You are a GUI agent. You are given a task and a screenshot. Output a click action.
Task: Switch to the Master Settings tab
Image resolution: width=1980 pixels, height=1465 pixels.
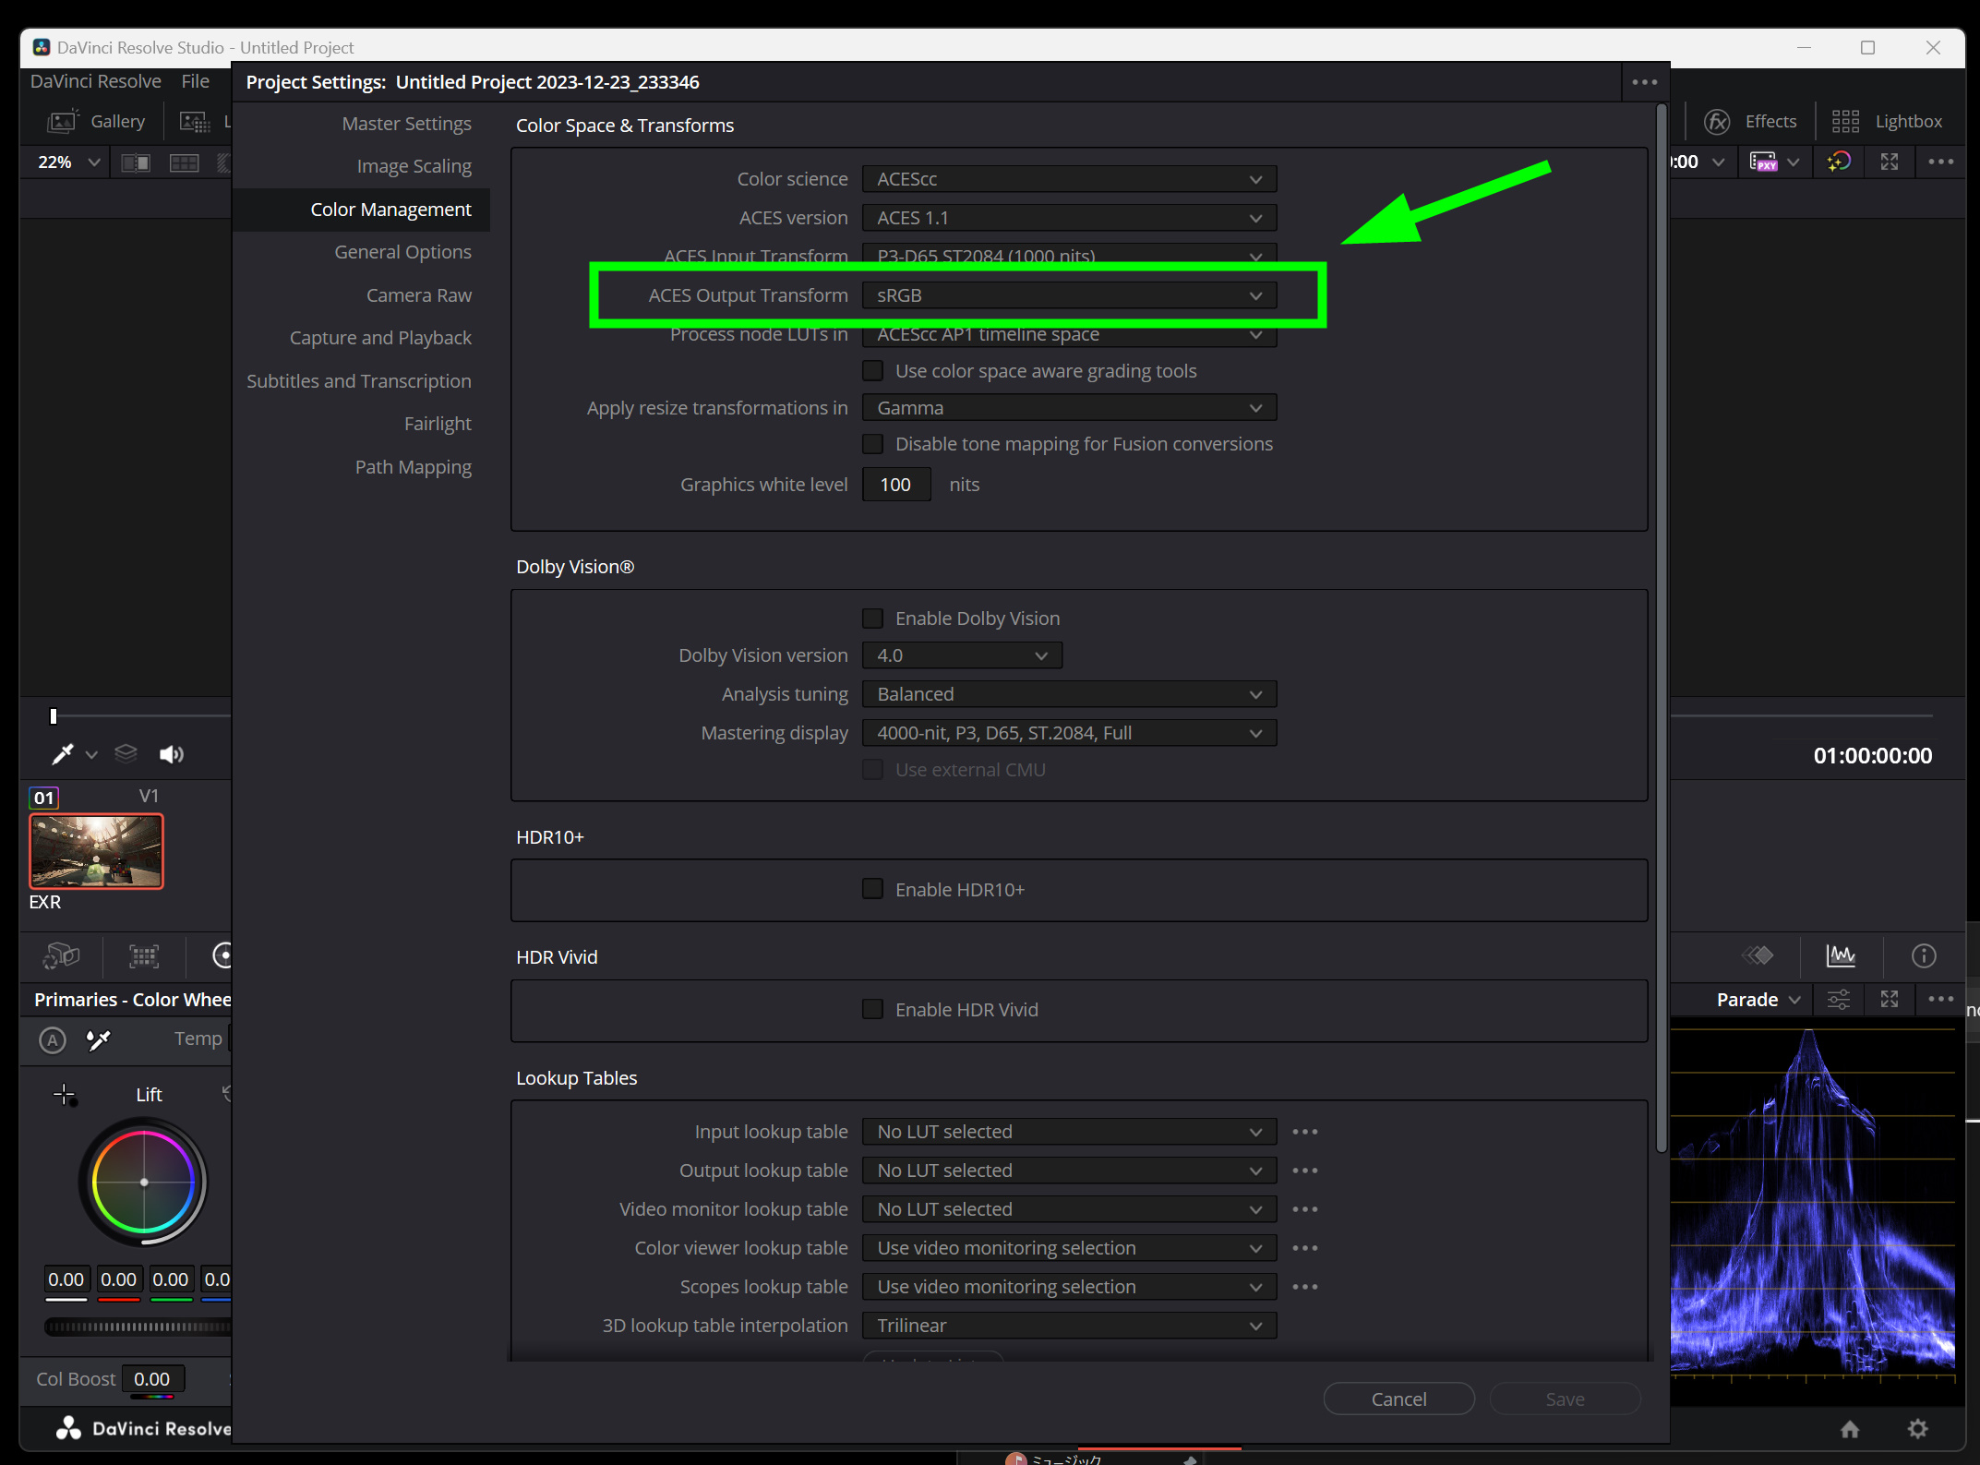tap(406, 124)
